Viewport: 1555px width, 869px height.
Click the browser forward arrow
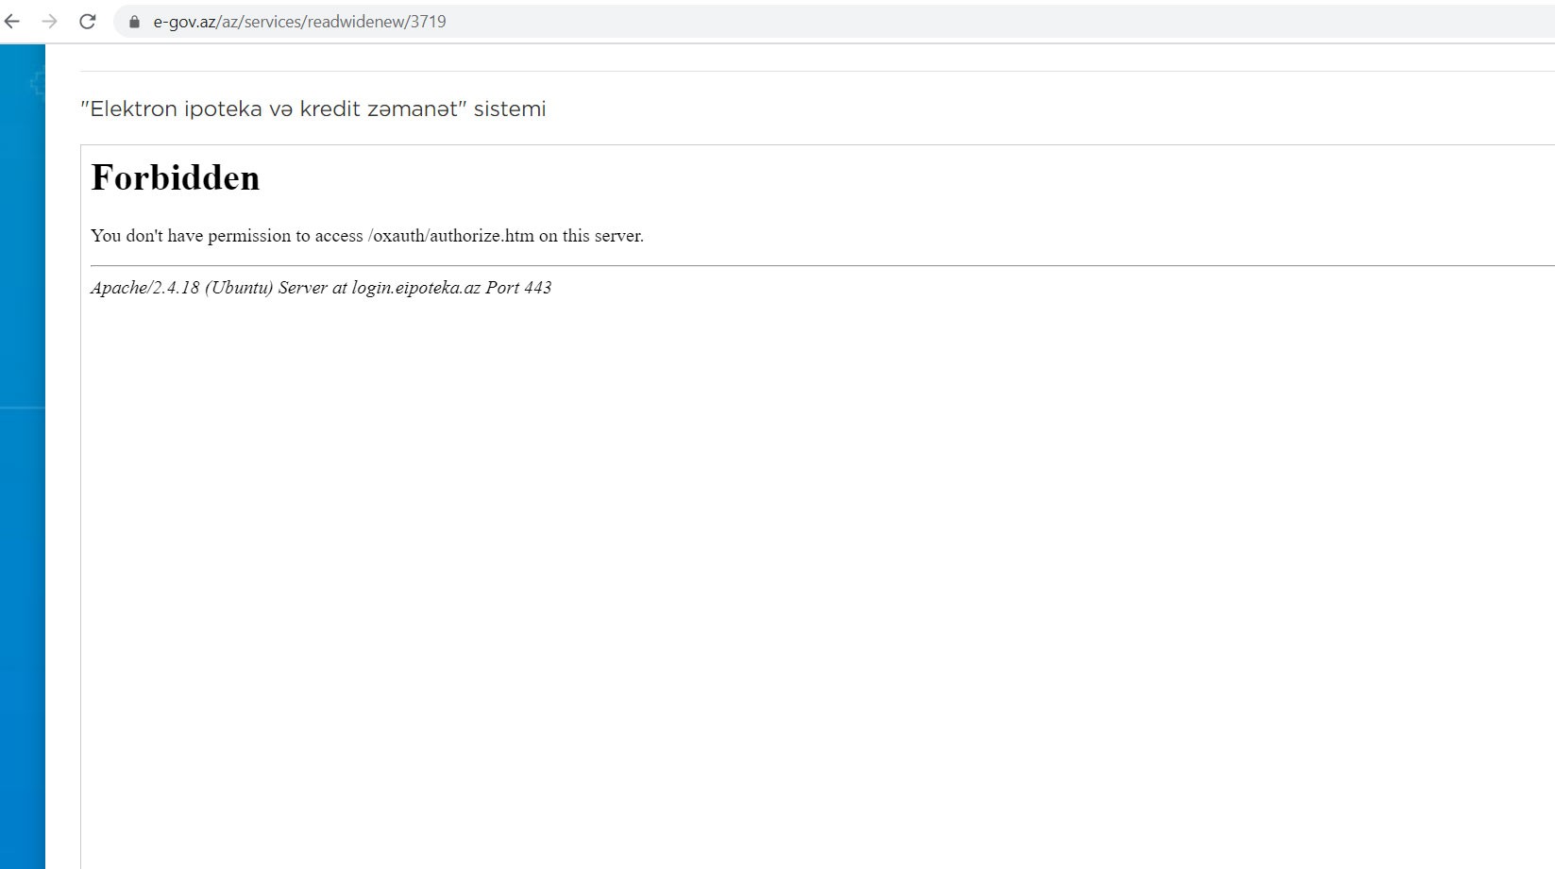coord(49,22)
